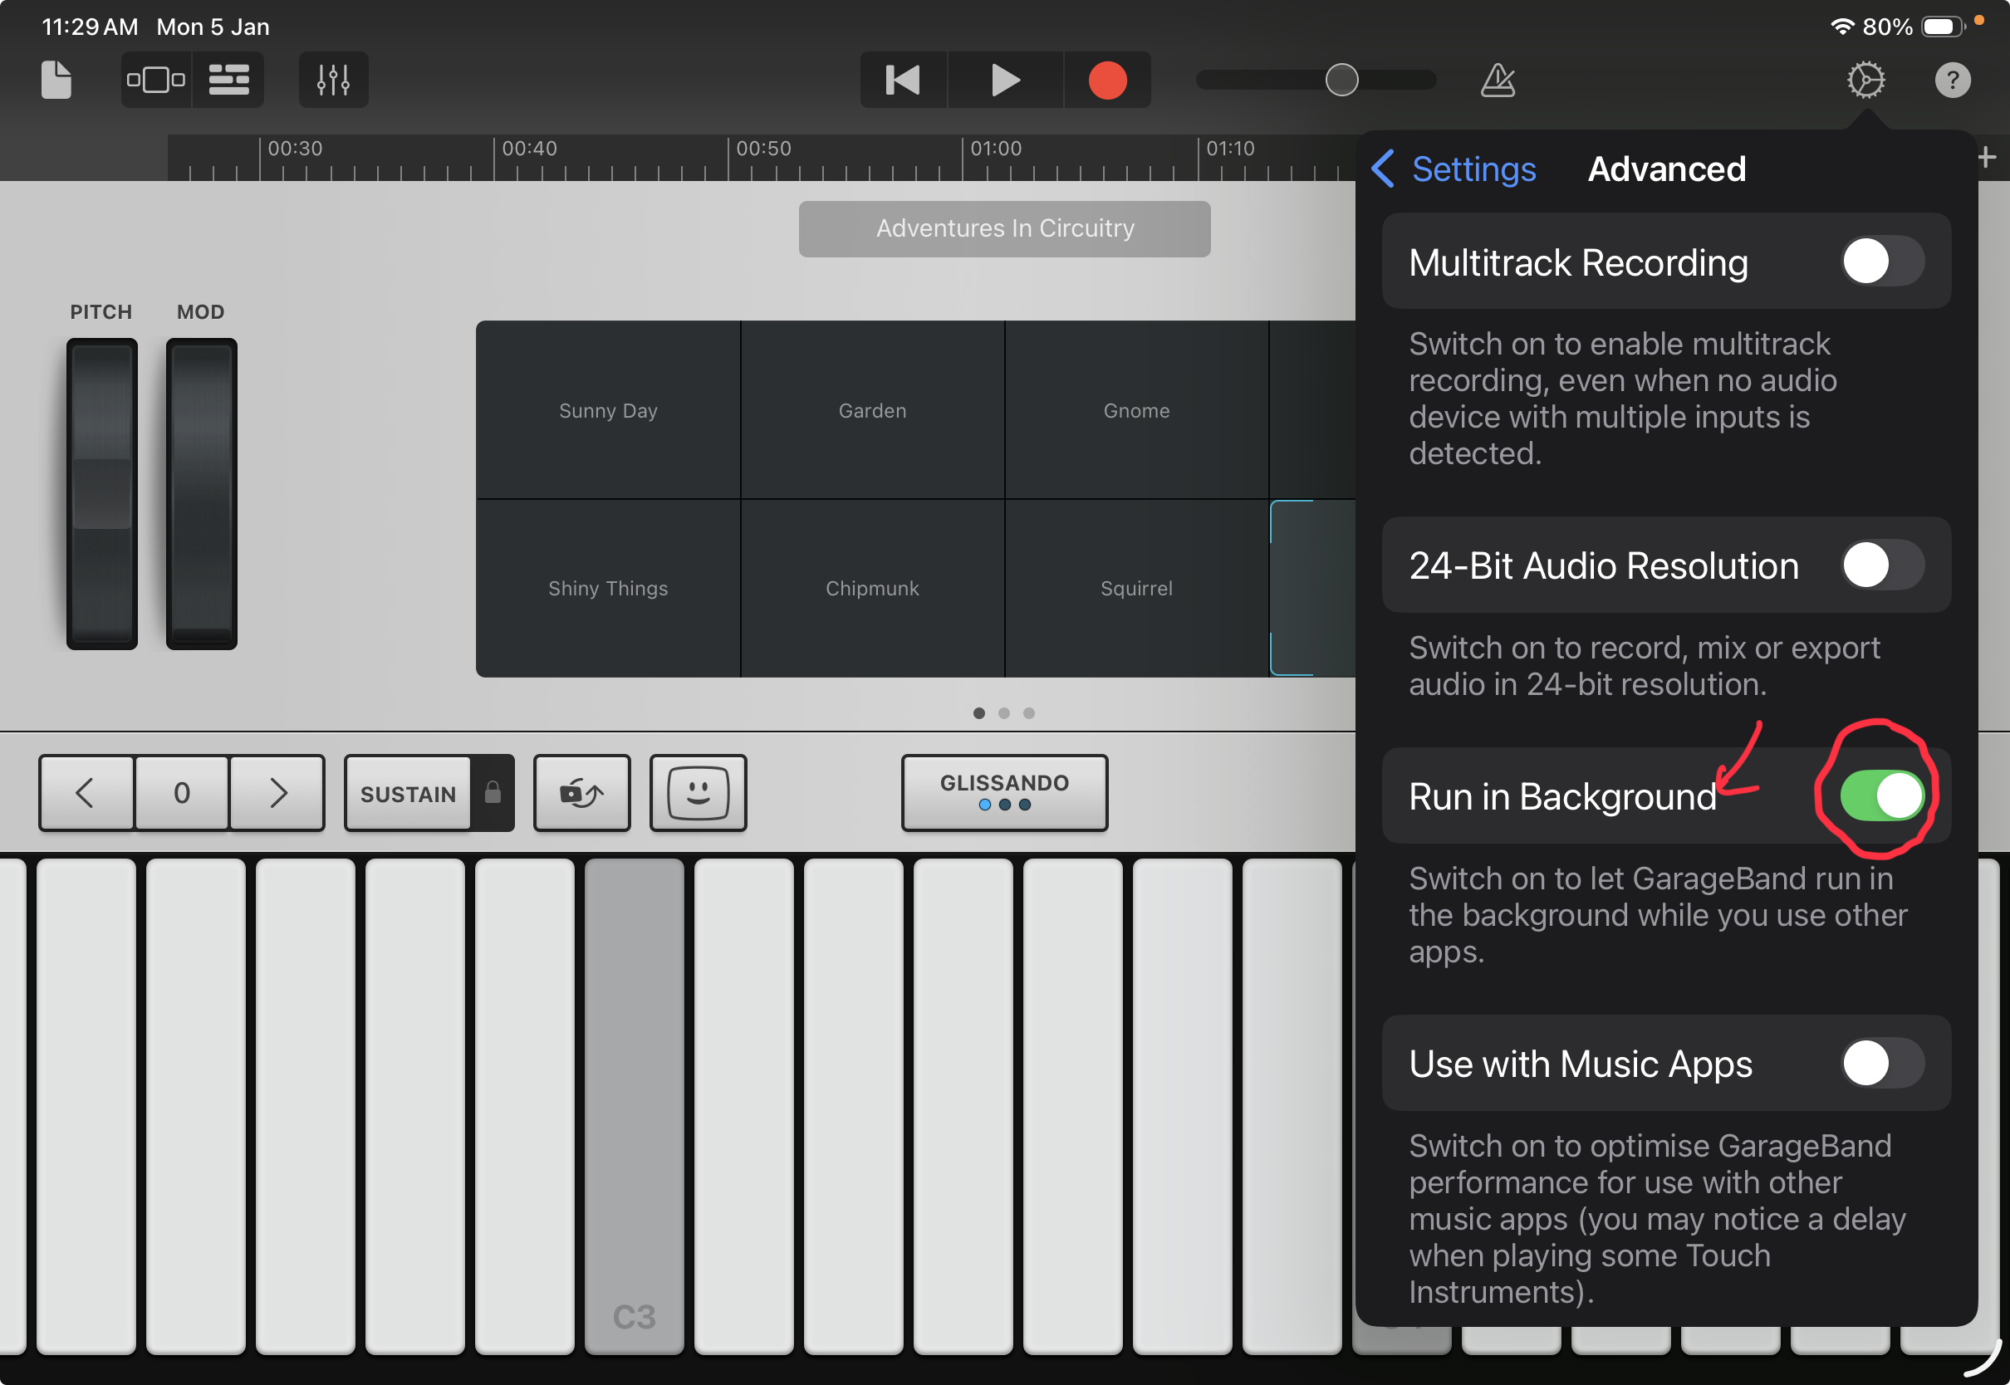Viewport: 2010px width, 1385px height.
Task: Toggle Use with Music Apps
Action: tap(1881, 1063)
